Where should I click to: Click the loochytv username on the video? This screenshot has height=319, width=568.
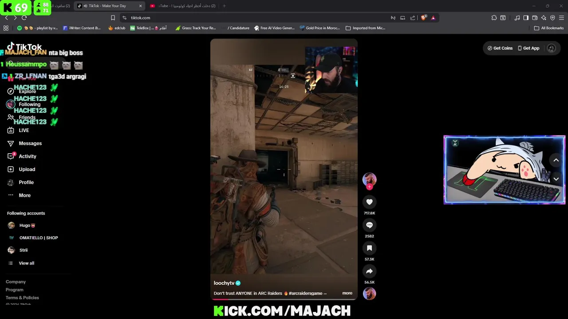[224, 283]
